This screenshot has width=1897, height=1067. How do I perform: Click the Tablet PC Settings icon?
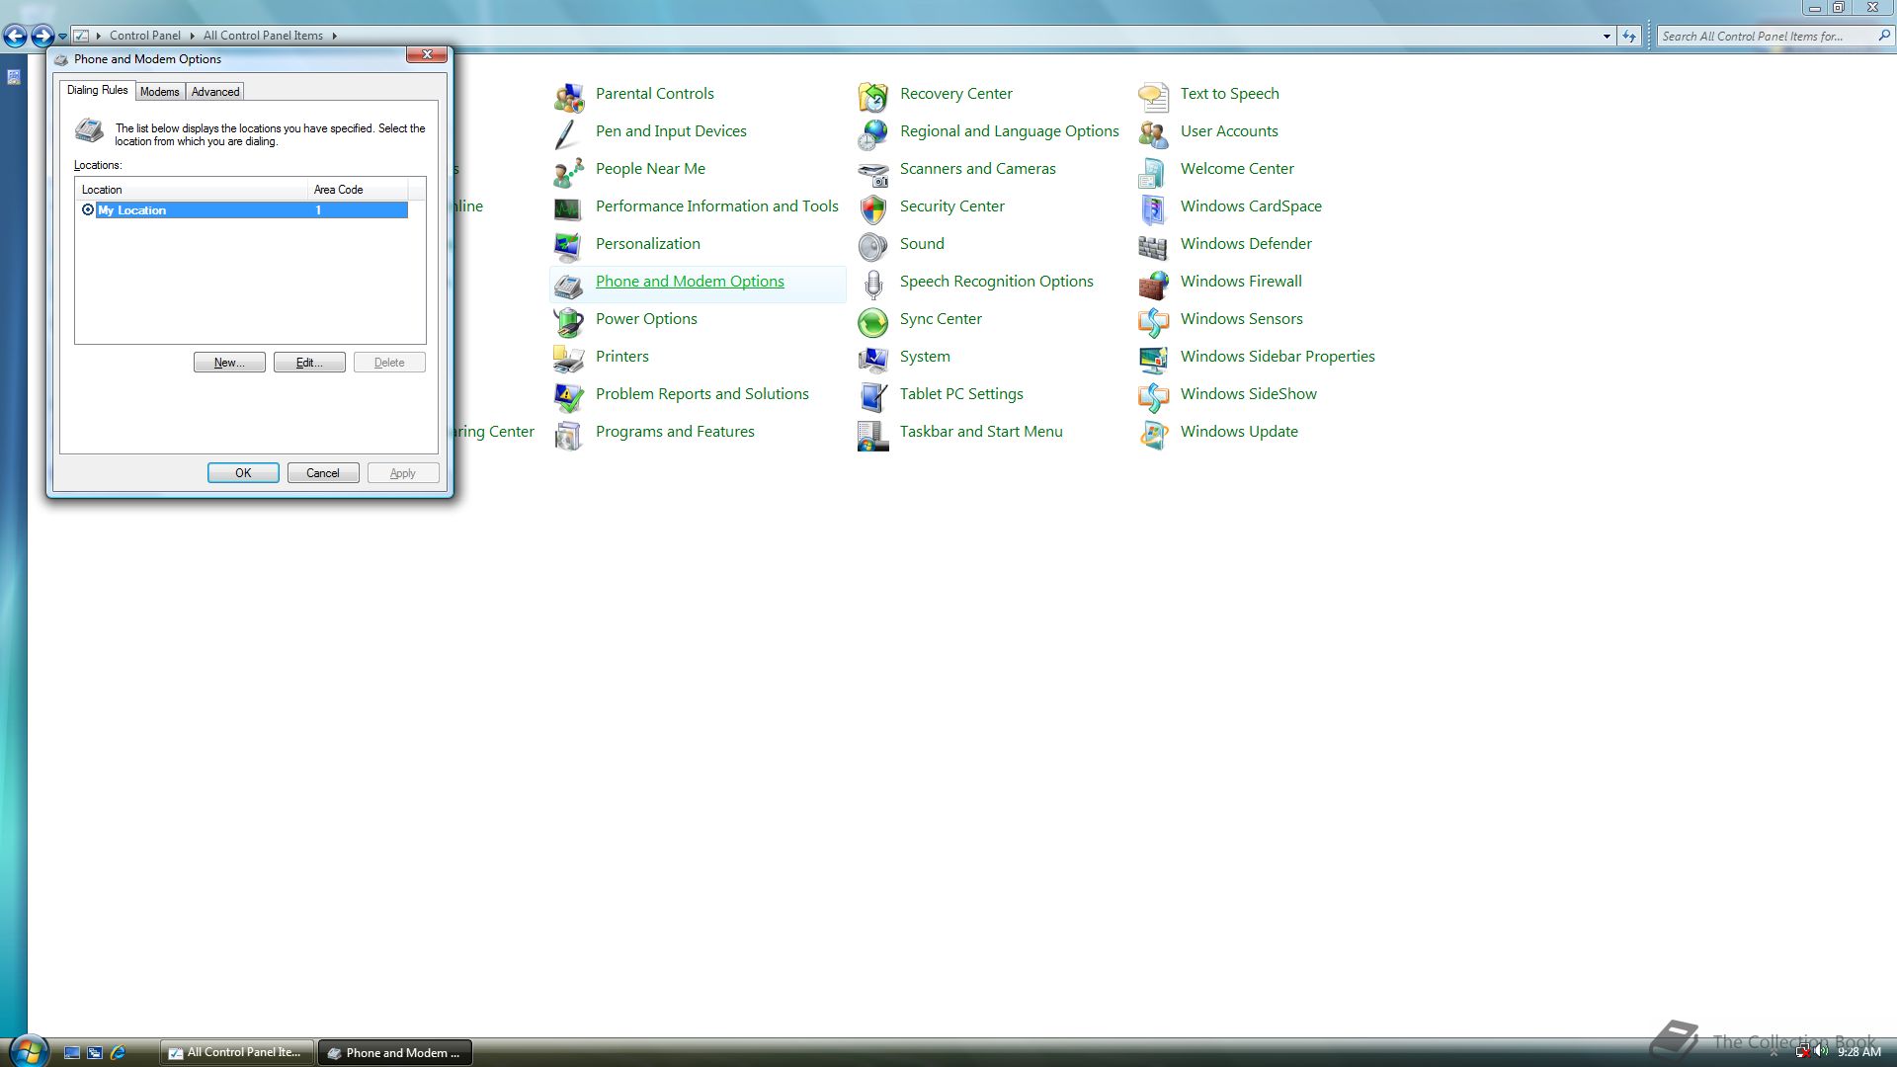coord(872,396)
